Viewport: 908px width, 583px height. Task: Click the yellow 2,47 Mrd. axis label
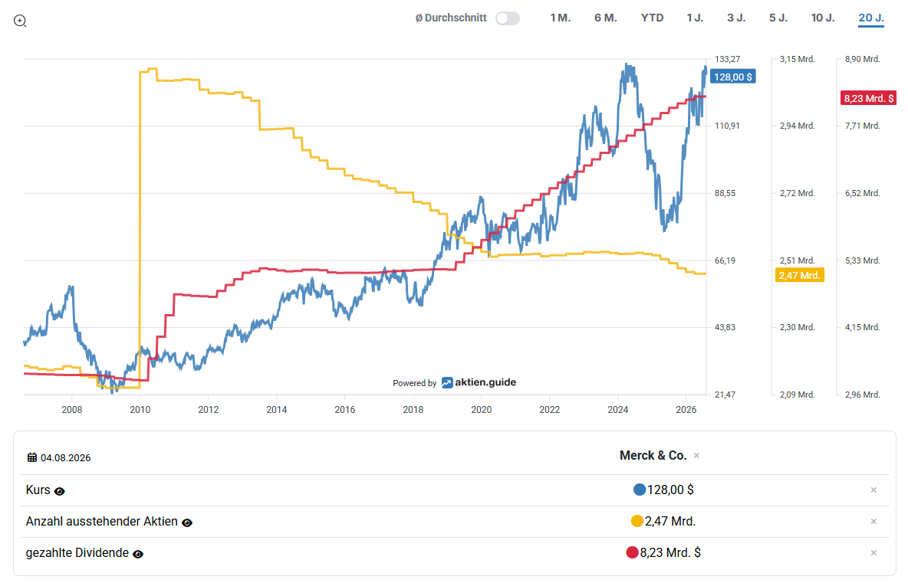[799, 275]
